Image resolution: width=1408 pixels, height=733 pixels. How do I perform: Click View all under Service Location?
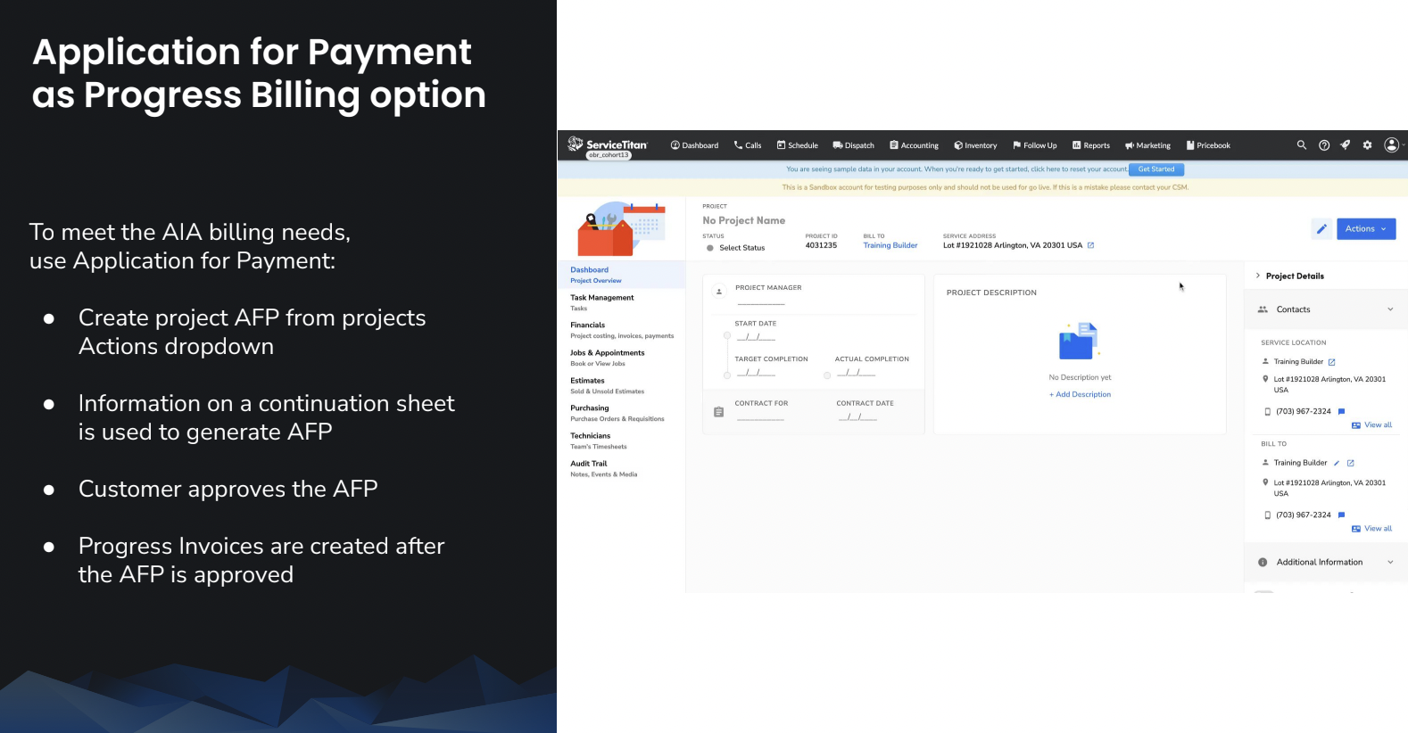coord(1372,424)
